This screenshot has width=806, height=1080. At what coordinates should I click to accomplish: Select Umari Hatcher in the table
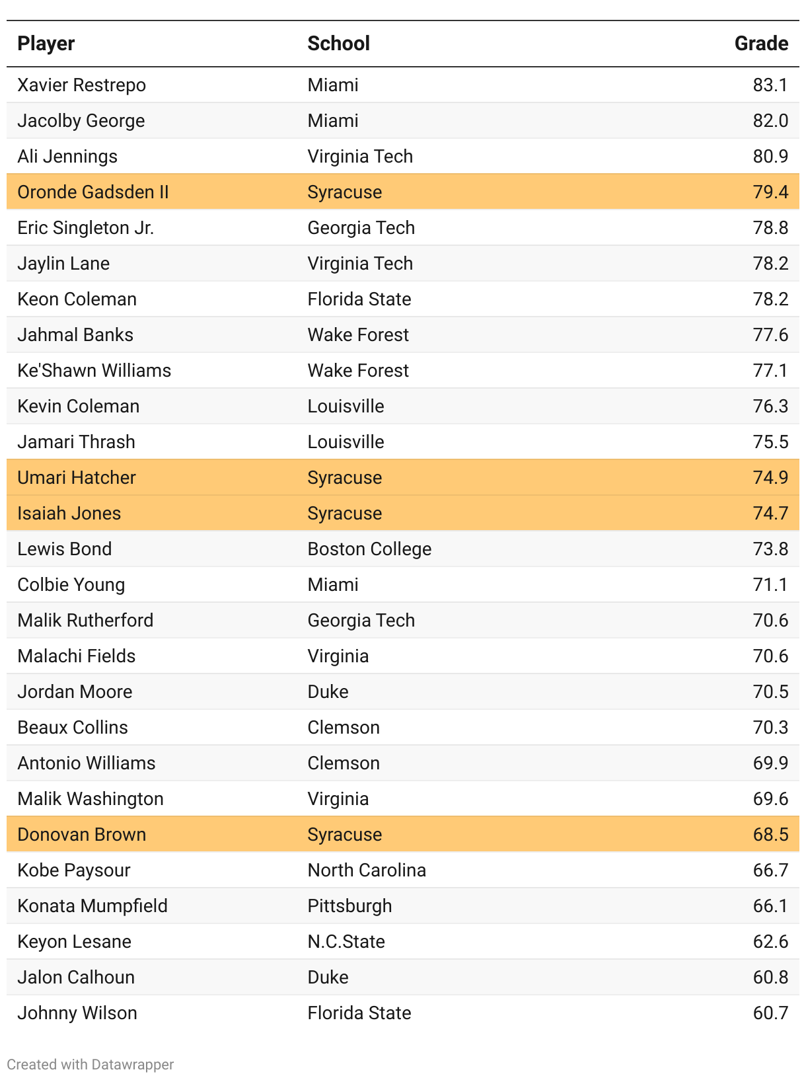[x=77, y=478]
